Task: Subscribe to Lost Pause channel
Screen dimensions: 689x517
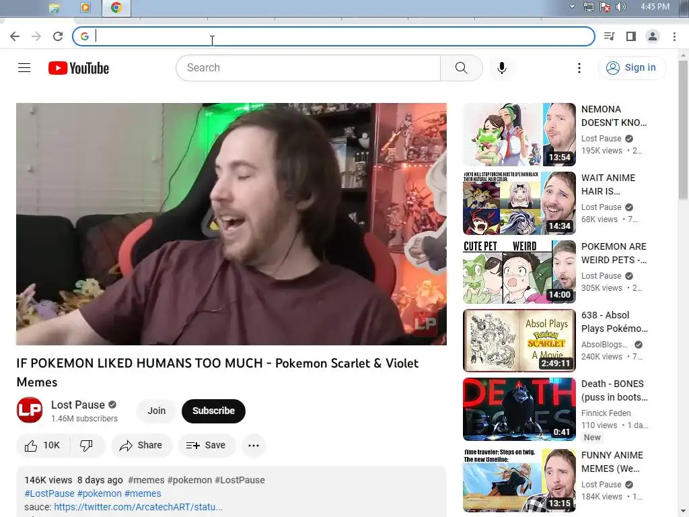Action: coord(213,411)
